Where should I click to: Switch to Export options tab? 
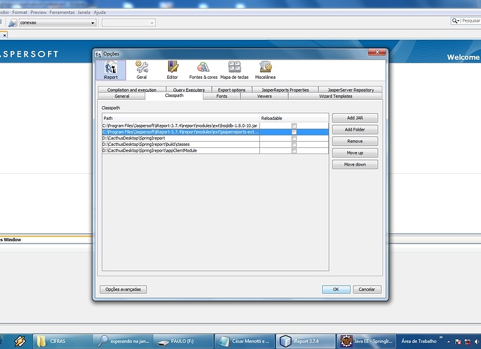point(231,90)
